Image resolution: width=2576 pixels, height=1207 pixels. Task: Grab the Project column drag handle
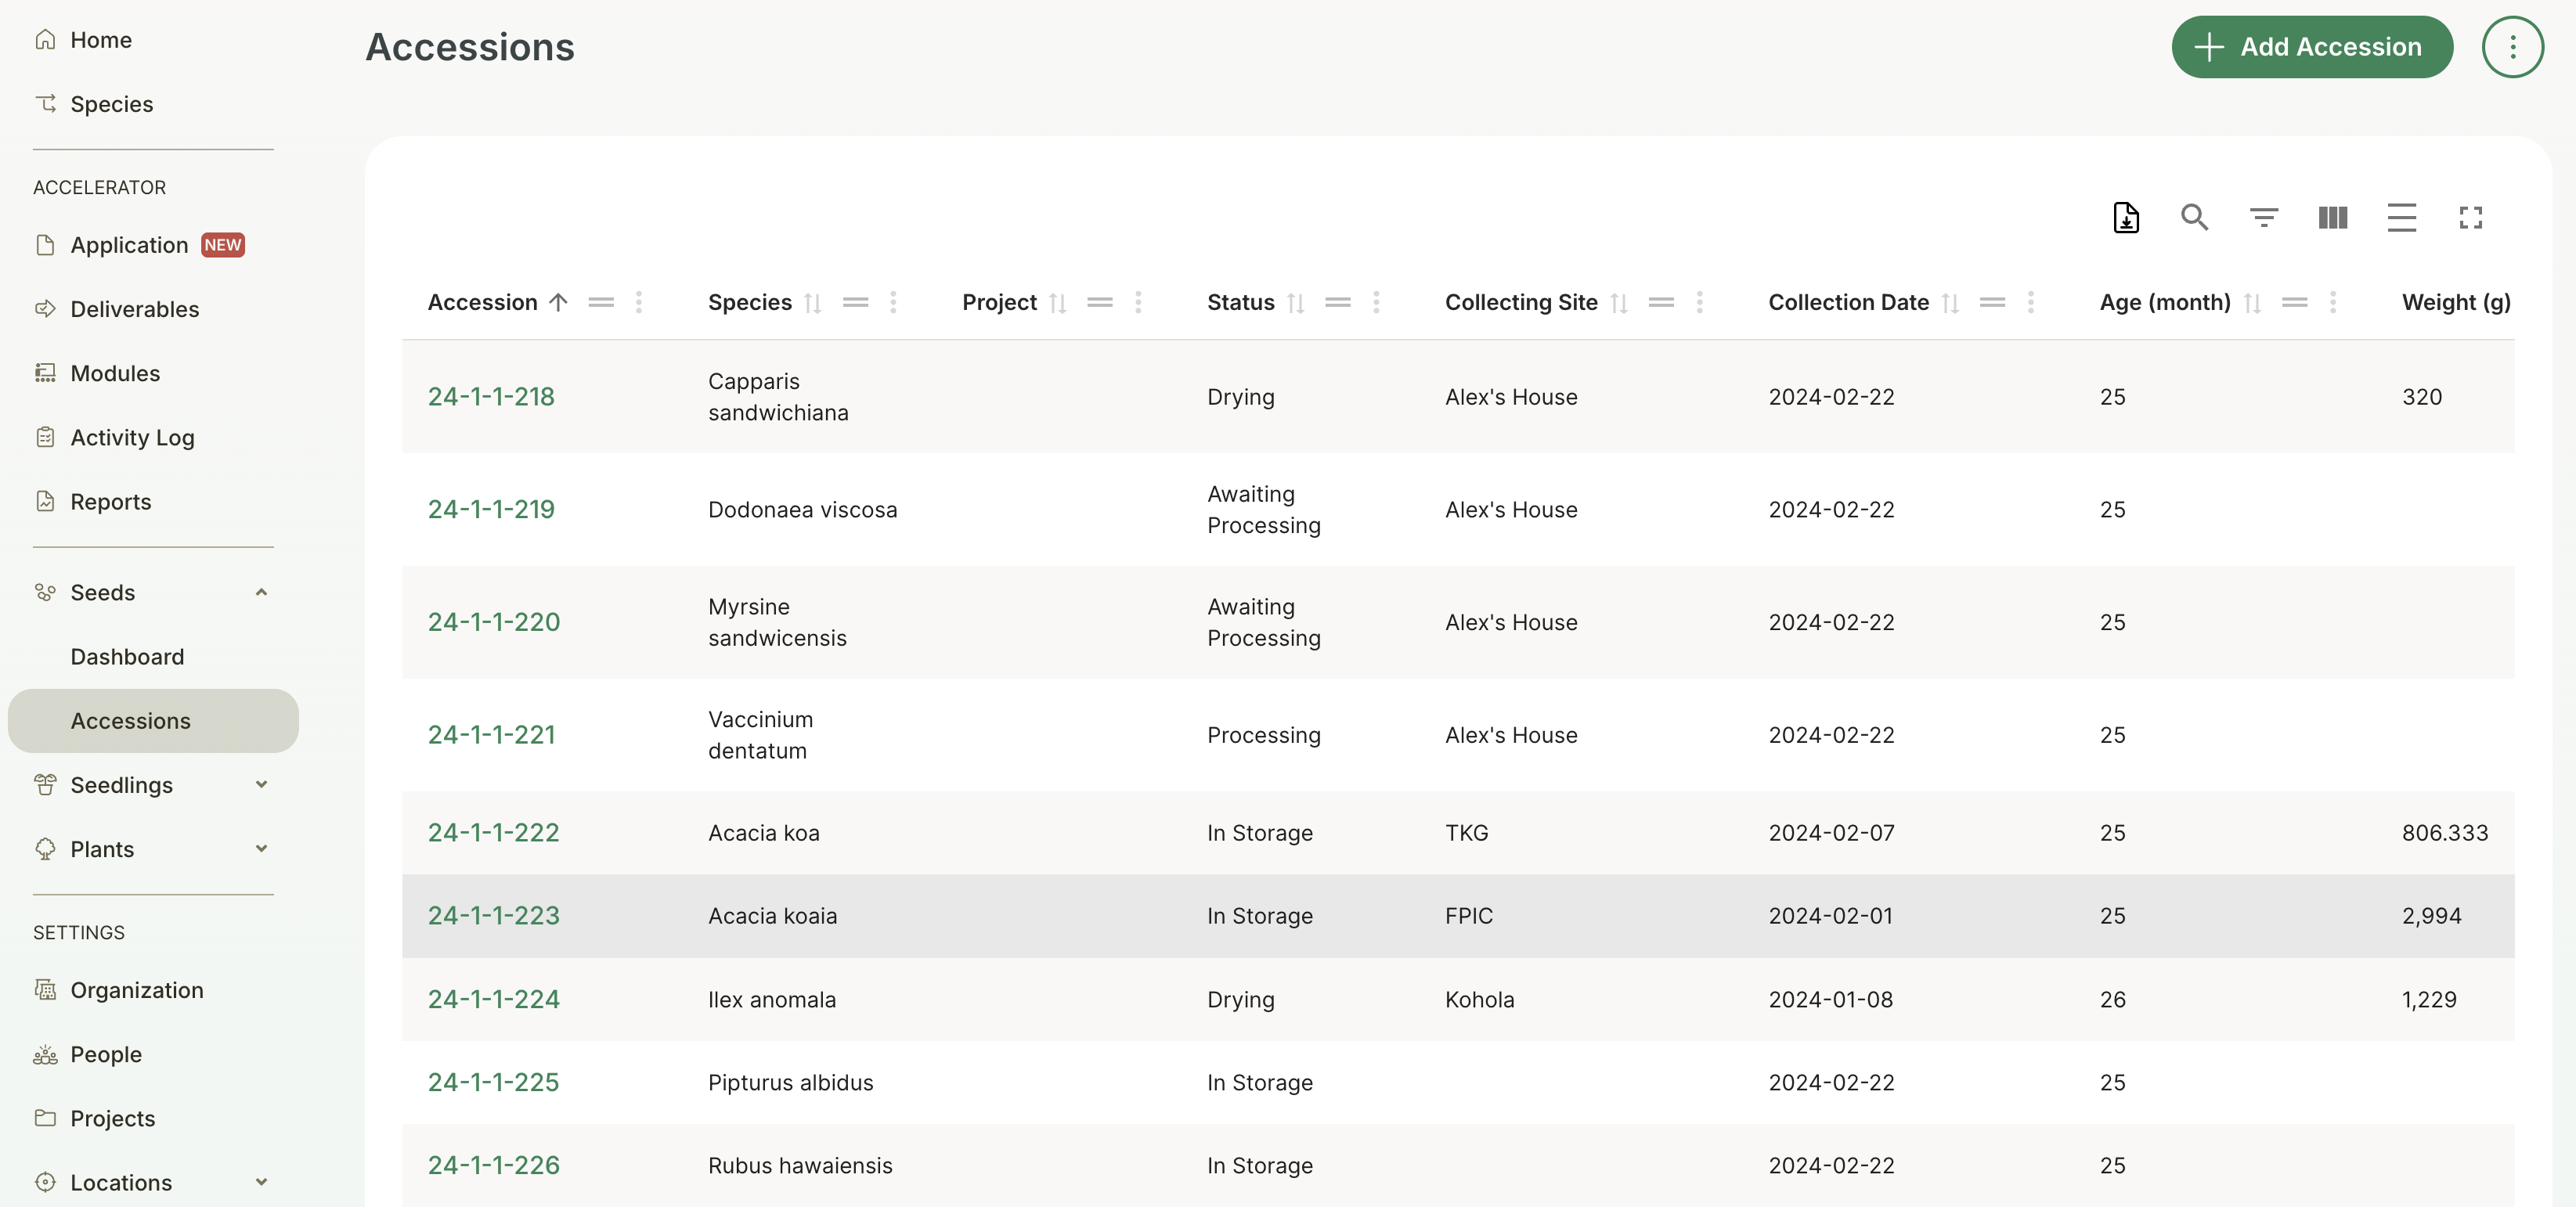coord(1099,302)
